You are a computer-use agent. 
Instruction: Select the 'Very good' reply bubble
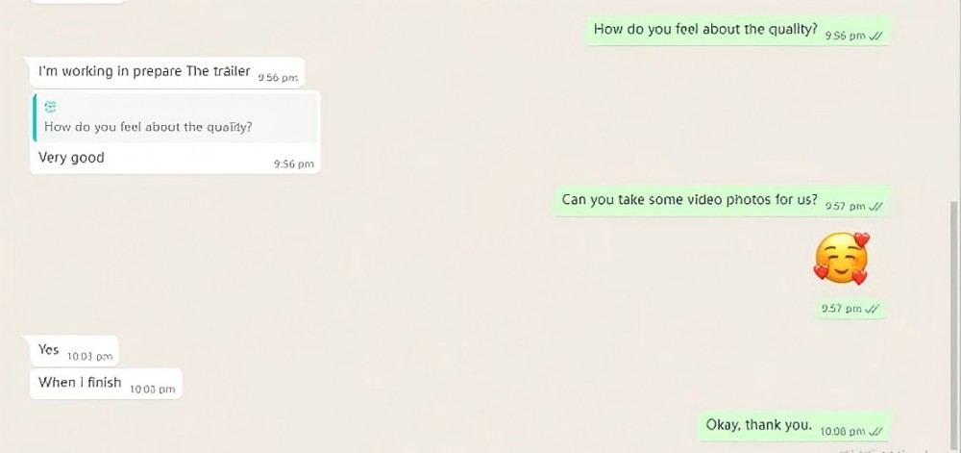pyautogui.click(x=175, y=132)
